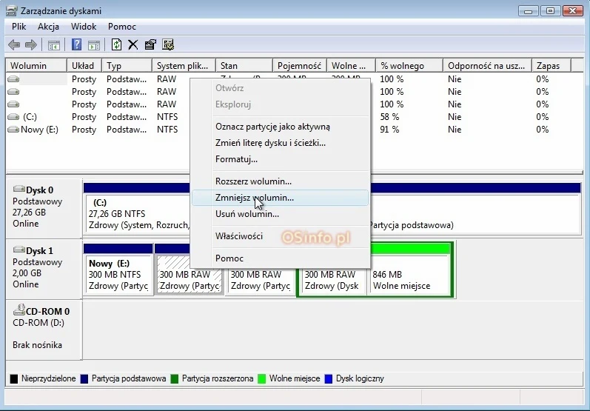Click the Delete X toolbar icon
Screen dimensions: 590x411
(x=133, y=44)
